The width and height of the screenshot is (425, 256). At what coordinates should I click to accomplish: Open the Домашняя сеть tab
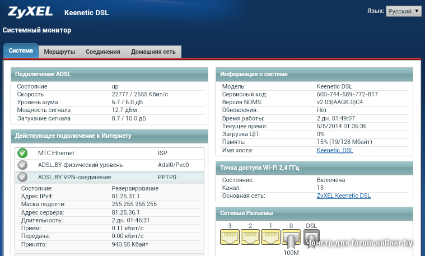[x=153, y=52]
